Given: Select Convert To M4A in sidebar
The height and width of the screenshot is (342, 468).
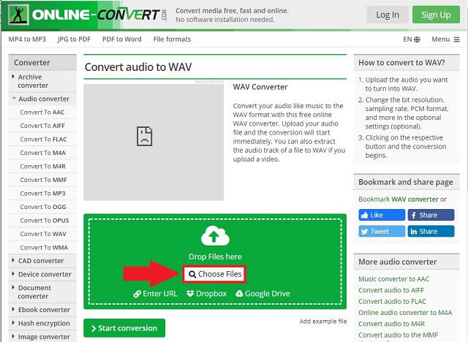Looking at the screenshot, I should click(x=43, y=153).
